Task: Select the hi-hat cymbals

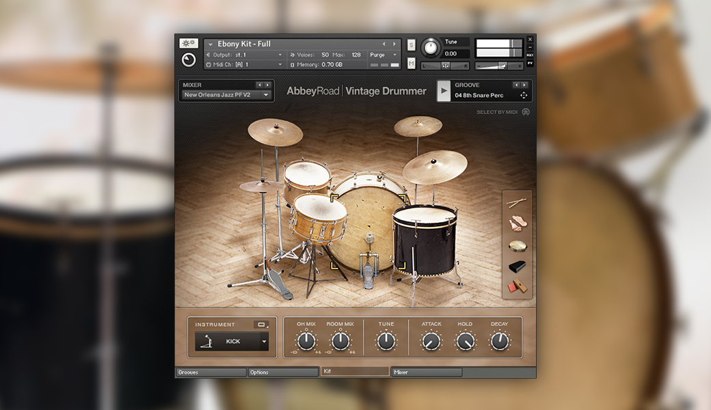Action: tap(262, 186)
